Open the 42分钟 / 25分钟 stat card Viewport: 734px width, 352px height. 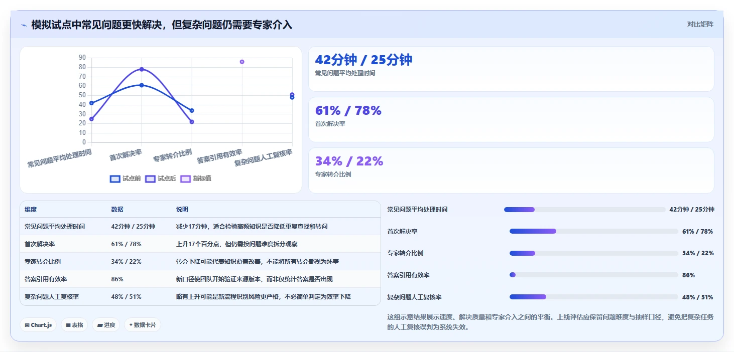511,69
